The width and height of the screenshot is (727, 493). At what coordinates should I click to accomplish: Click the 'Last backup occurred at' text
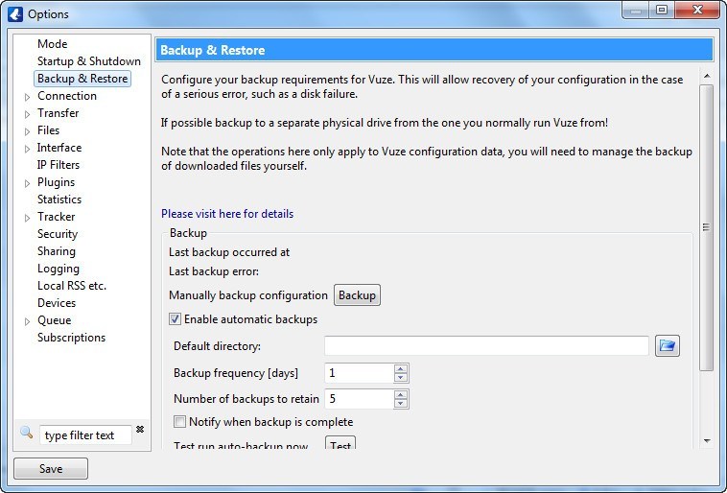click(x=229, y=252)
